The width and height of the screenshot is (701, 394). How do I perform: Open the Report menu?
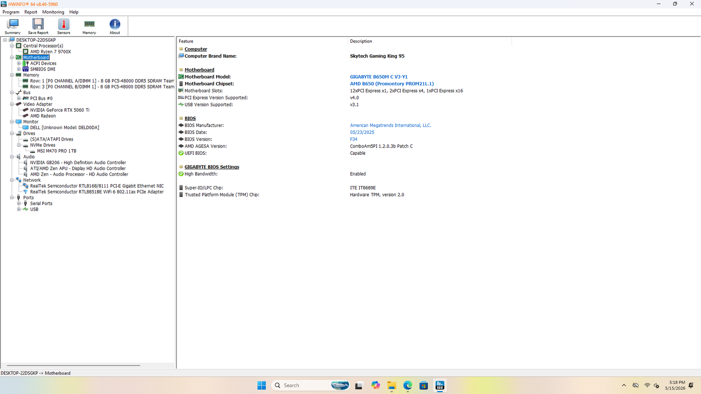[x=31, y=12]
